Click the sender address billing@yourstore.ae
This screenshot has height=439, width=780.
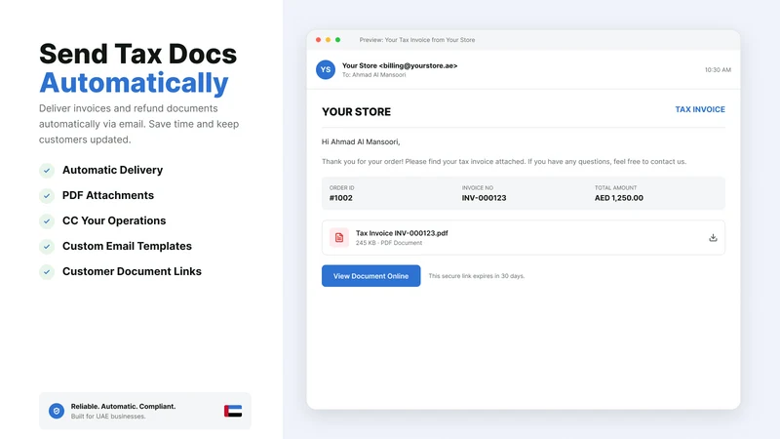tap(418, 65)
